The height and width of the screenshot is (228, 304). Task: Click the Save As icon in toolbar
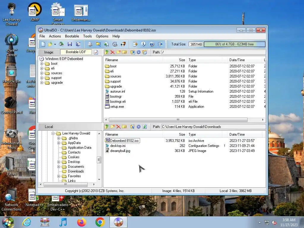[x=78, y=44]
